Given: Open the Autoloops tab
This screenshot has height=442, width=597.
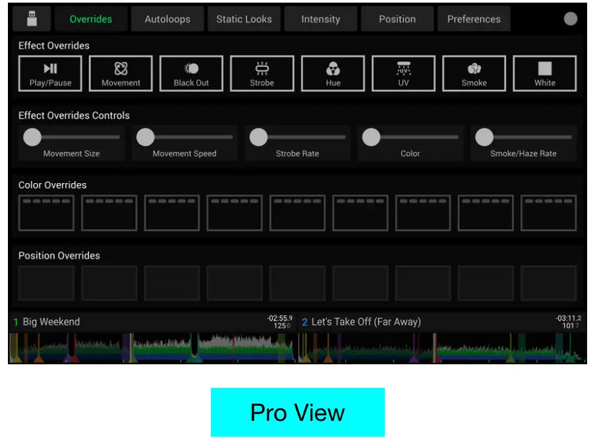Looking at the screenshot, I should (x=167, y=18).
